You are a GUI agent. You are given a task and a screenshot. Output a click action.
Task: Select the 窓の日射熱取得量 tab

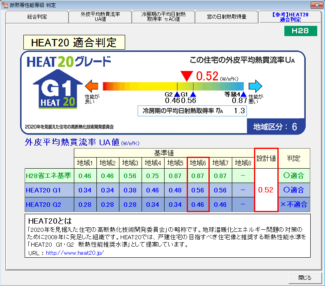(x=227, y=17)
